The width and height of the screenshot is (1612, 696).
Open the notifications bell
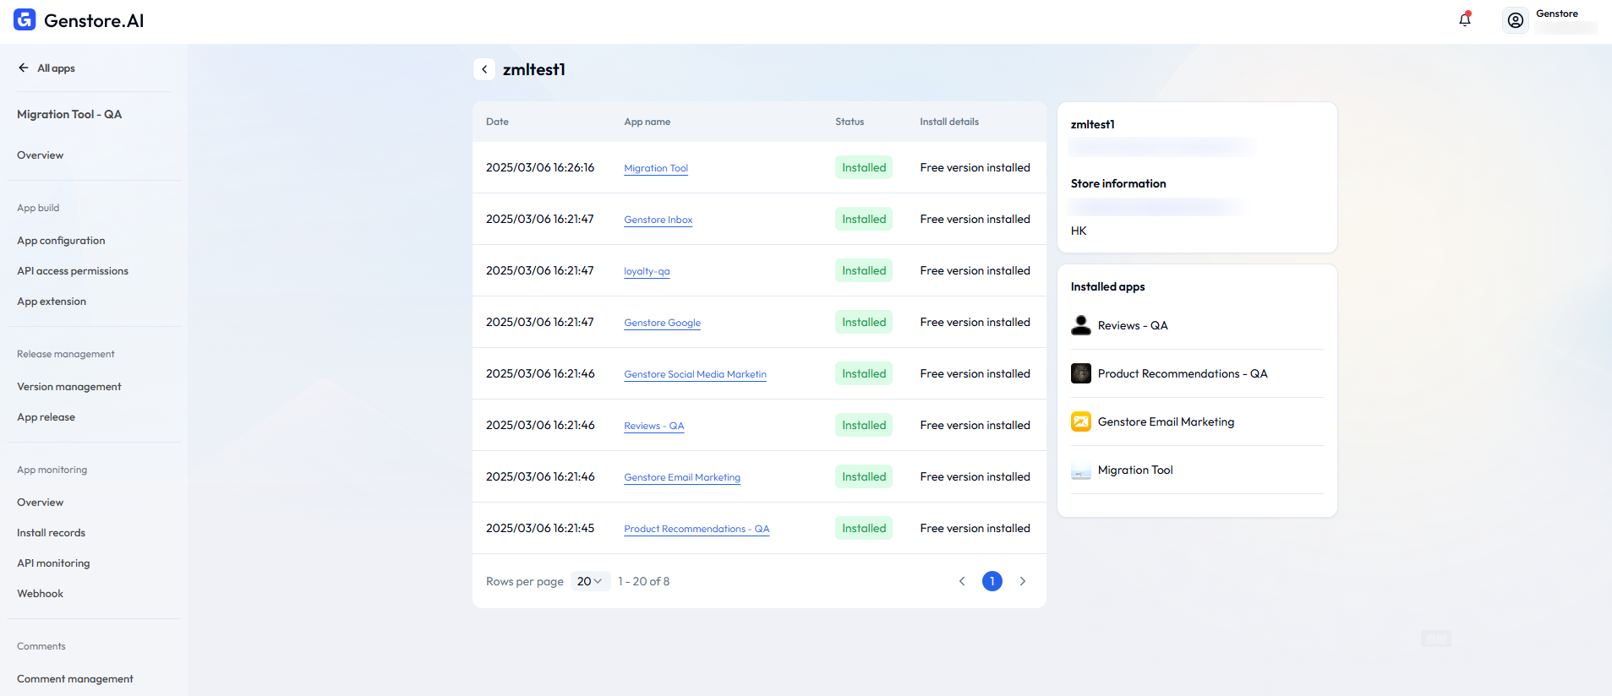[x=1465, y=19]
